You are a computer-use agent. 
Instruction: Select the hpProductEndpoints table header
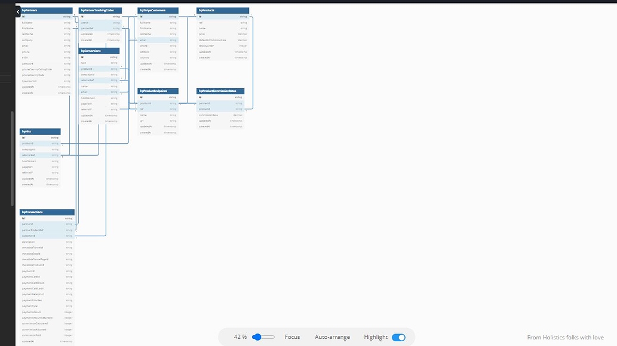tap(158, 91)
